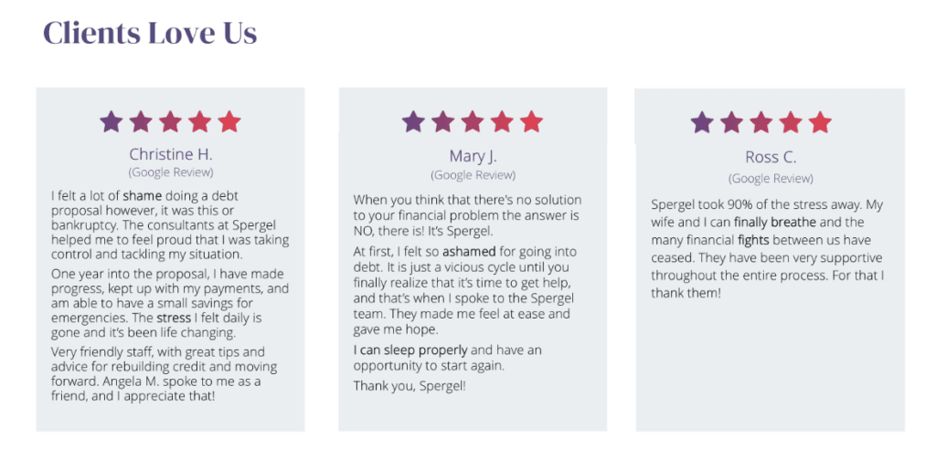Click the second star in Mary J.'s rating

[442, 121]
